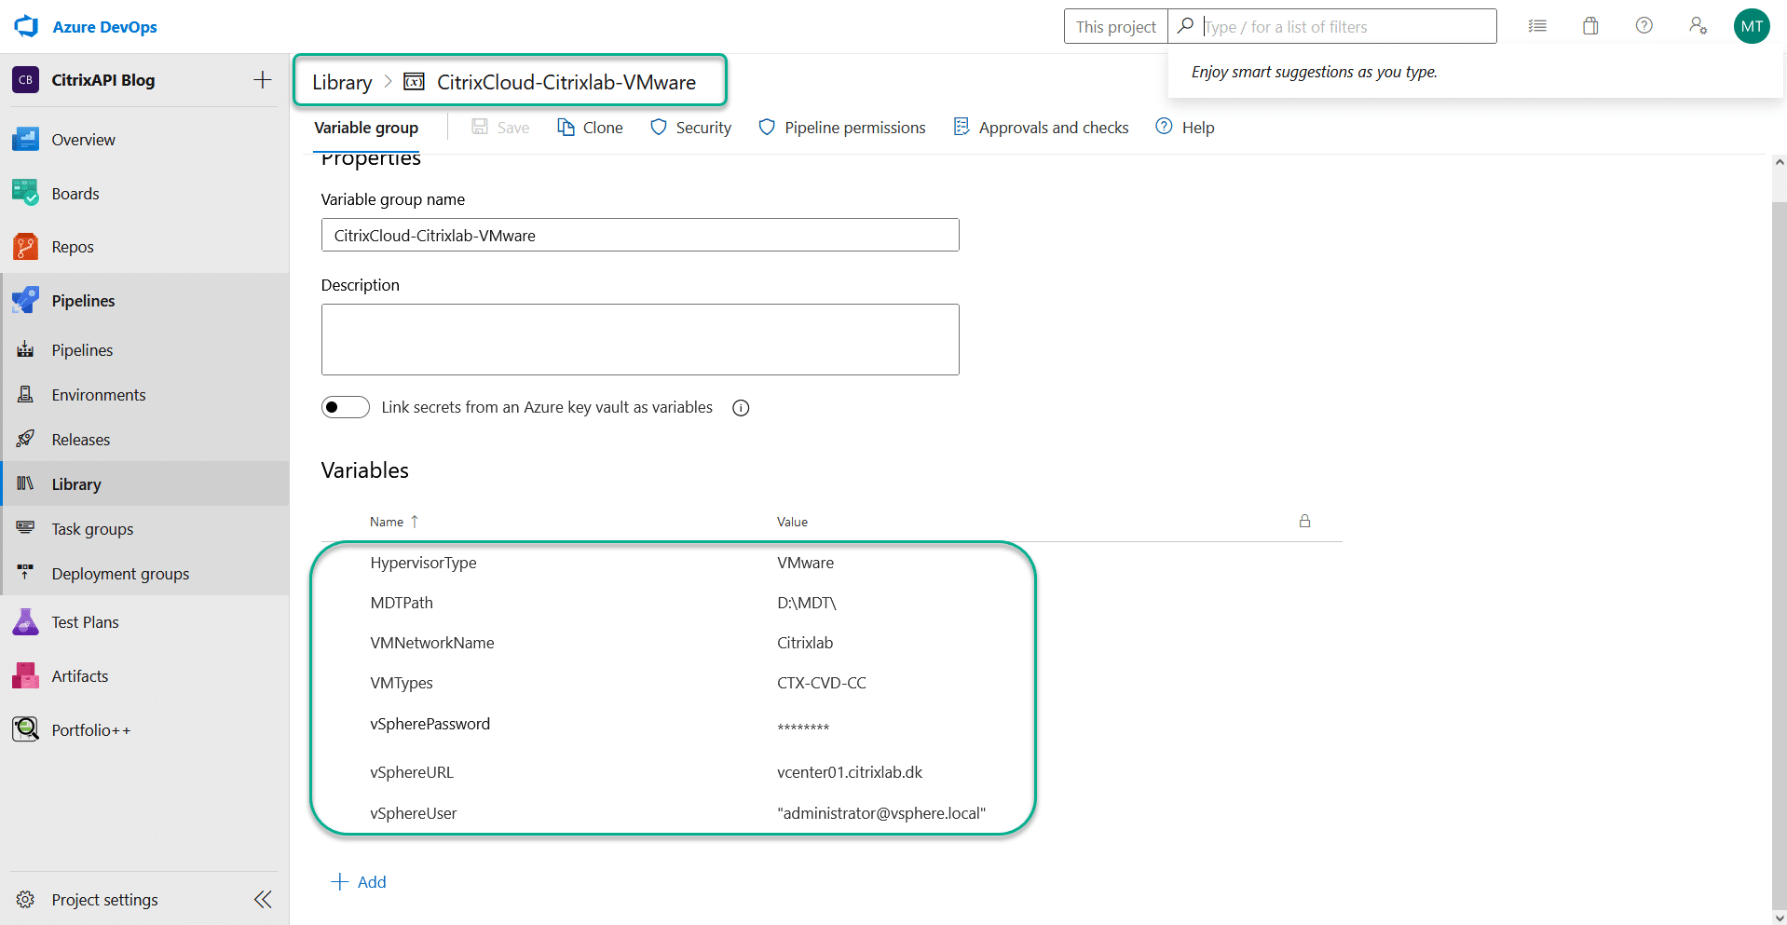
Task: Open the MT profile avatar
Action: 1752,26
